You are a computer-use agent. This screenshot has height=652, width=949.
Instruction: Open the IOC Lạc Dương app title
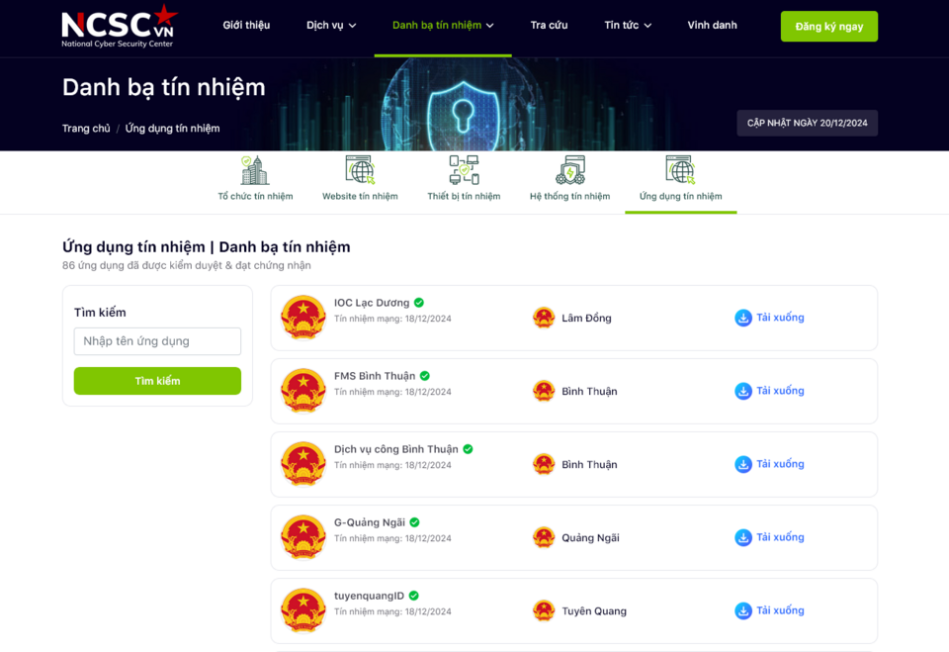point(372,303)
